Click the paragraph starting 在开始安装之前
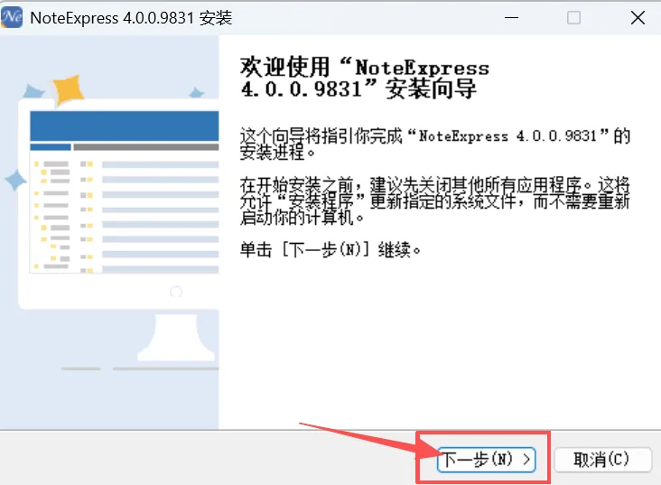 pos(434,201)
